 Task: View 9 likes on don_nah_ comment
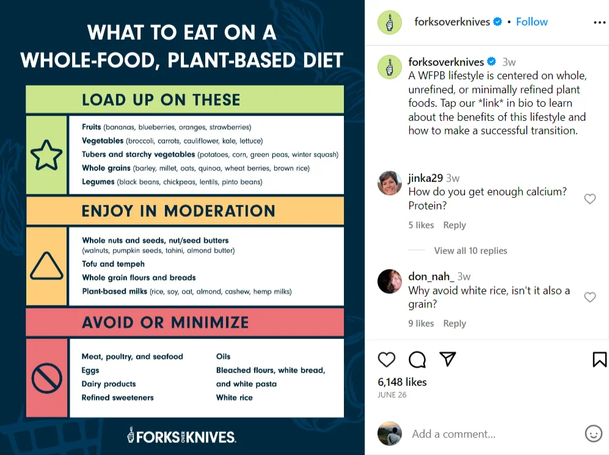[x=421, y=324]
